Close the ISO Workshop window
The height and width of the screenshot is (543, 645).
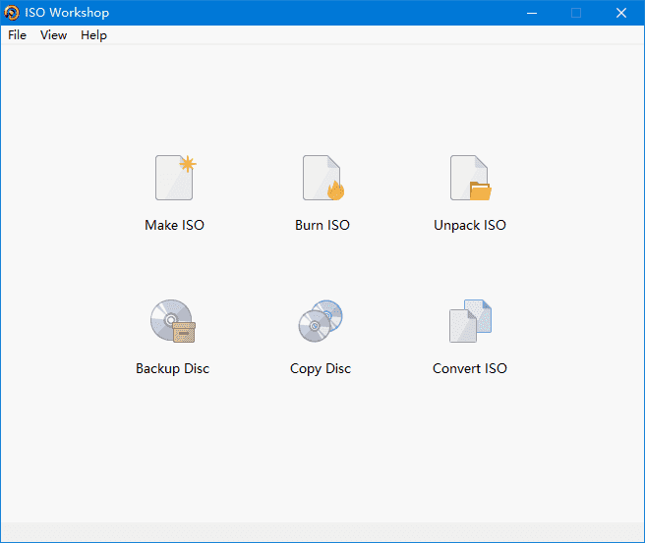(621, 13)
